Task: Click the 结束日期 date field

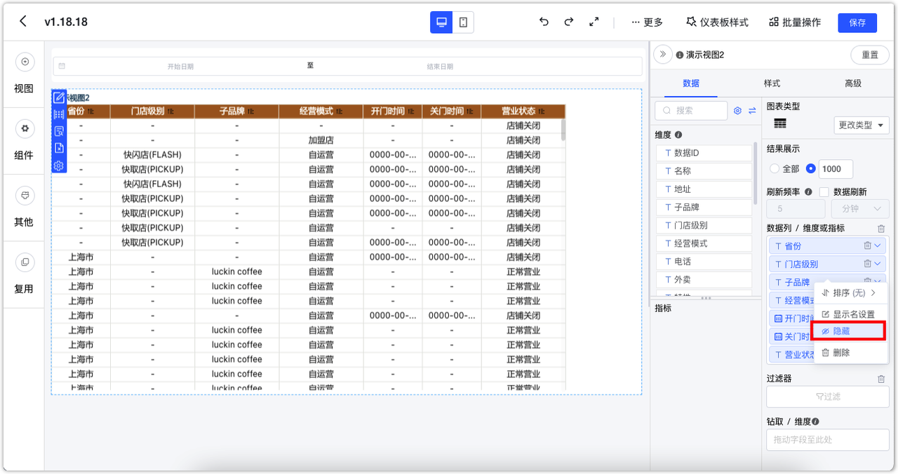Action: (x=440, y=66)
